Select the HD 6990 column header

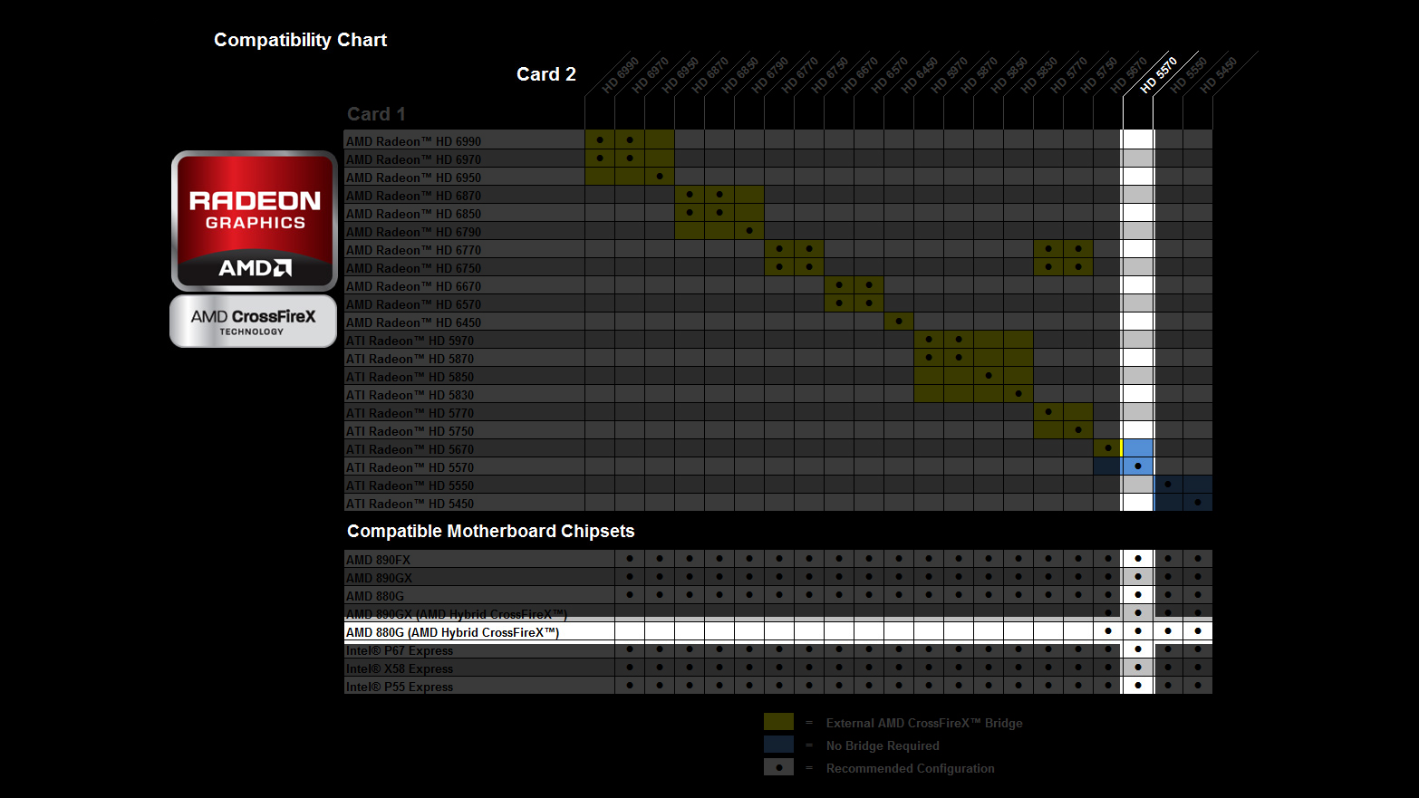621,76
